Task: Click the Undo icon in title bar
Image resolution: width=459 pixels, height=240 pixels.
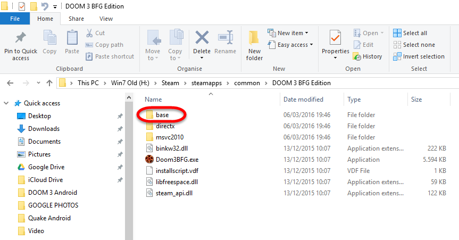Action: [45, 6]
